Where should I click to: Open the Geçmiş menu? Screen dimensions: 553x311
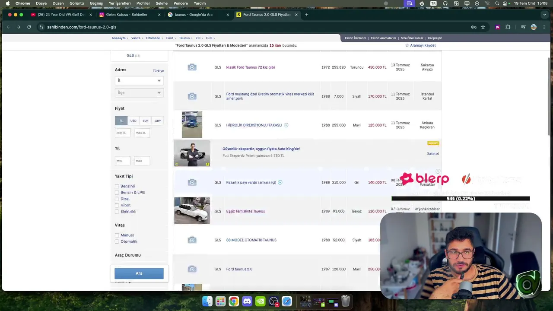[x=96, y=3]
